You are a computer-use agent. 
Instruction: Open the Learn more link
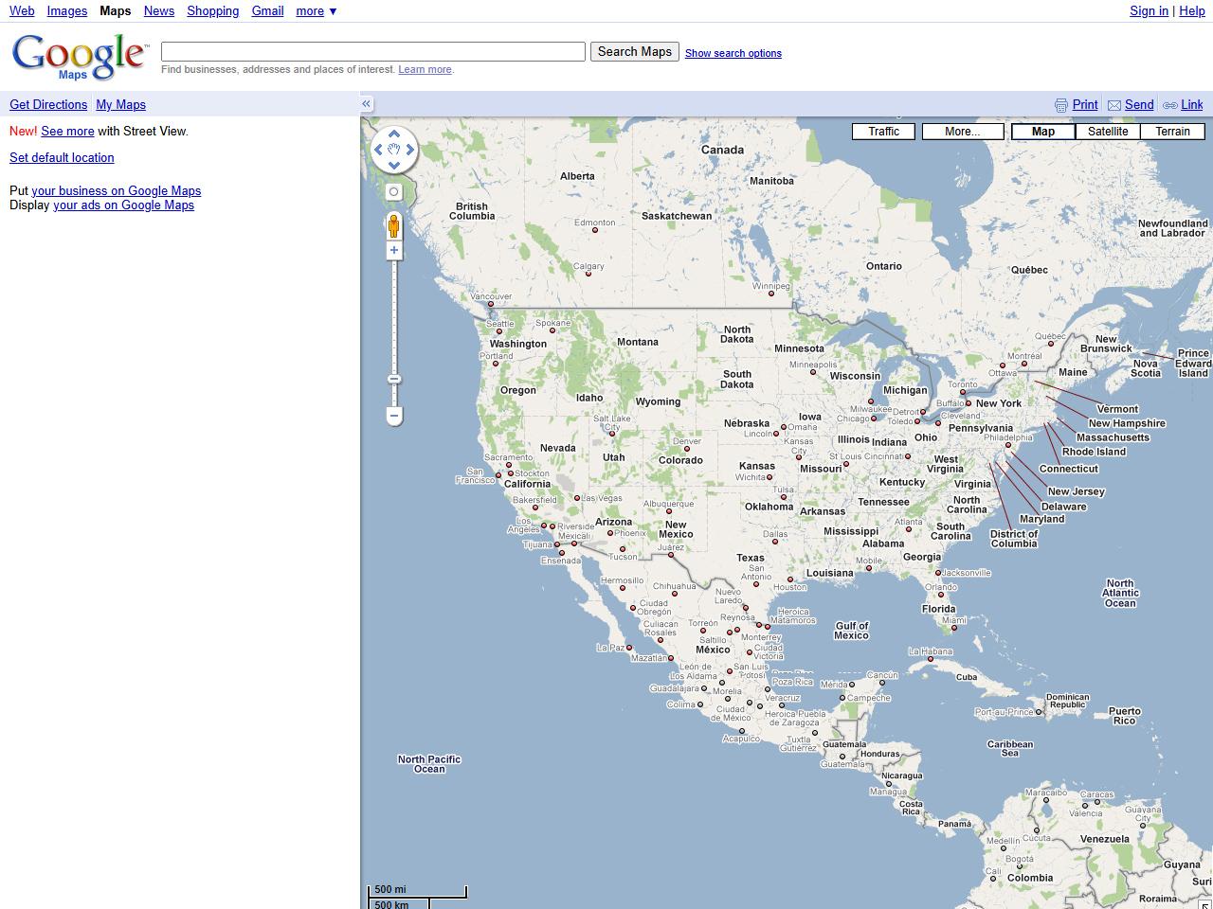[425, 69]
